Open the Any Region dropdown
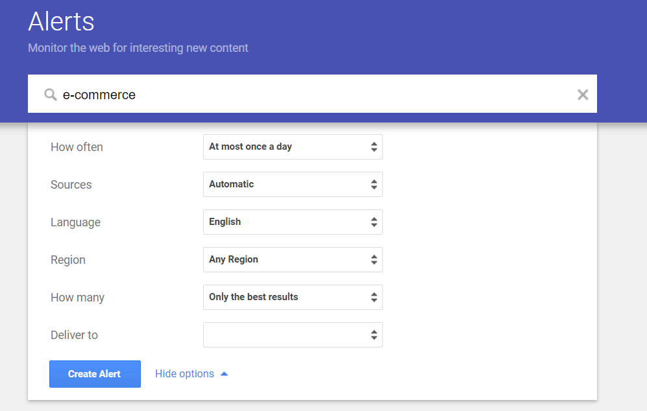 [293, 260]
